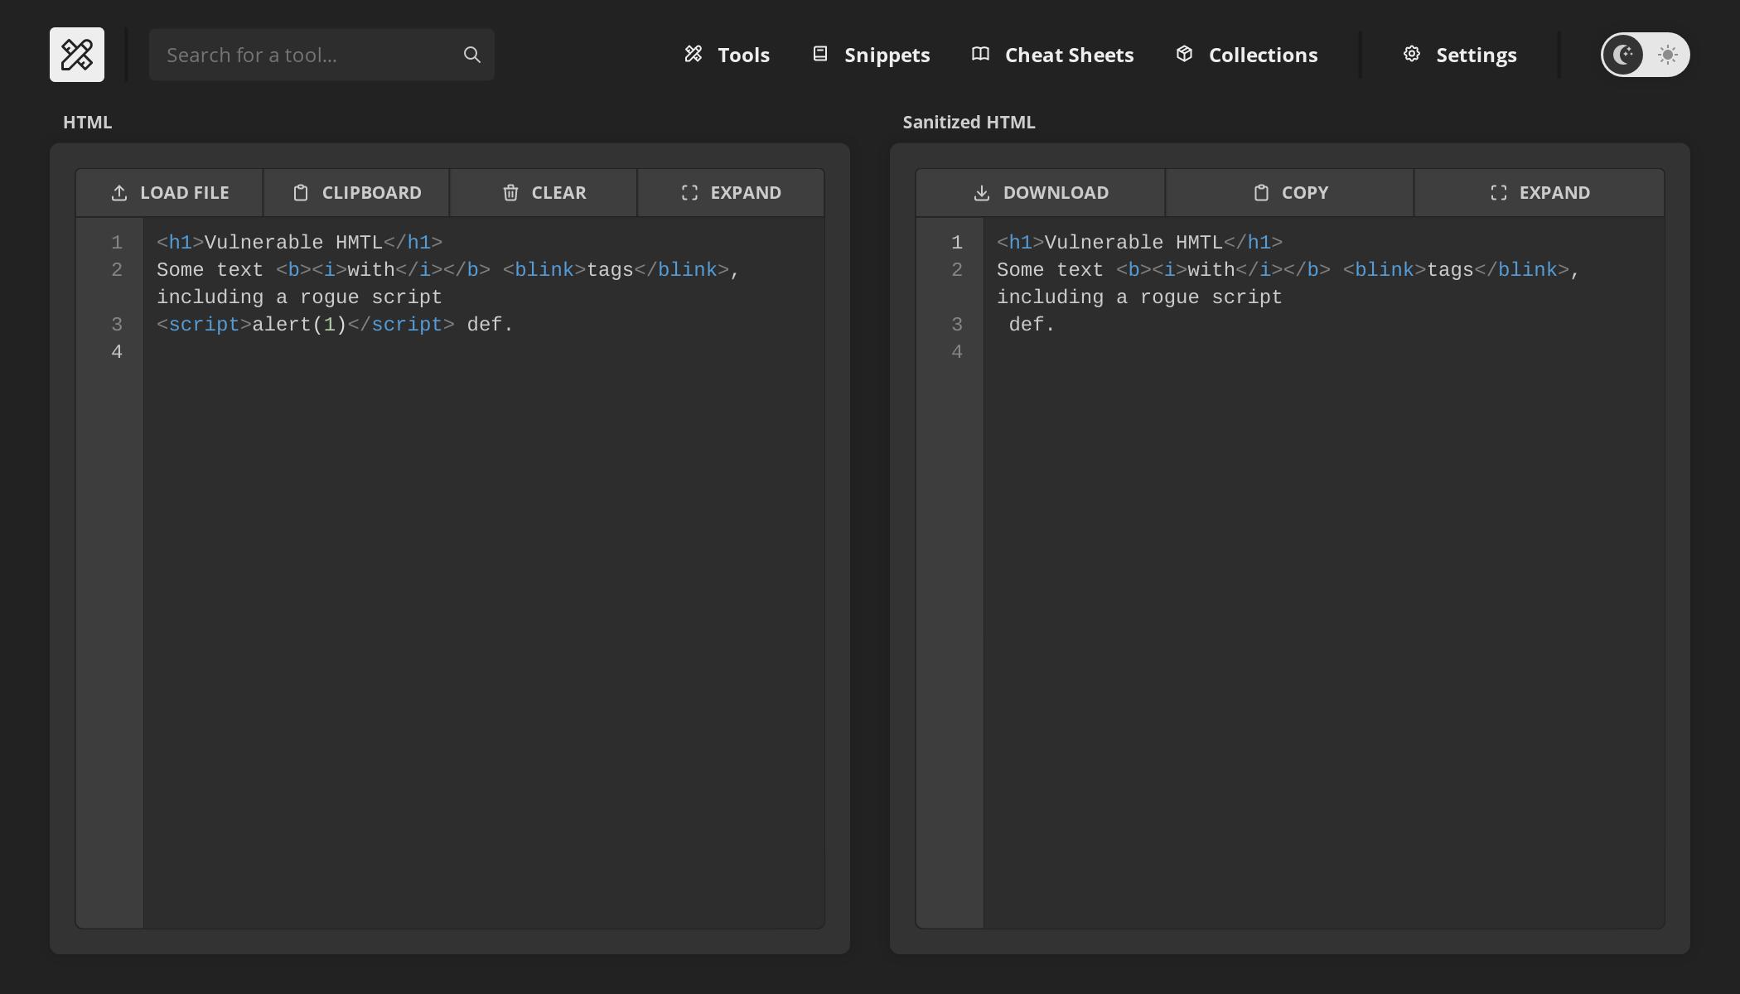Click line number 3 in Sanitized editor
The height and width of the screenshot is (994, 1740).
tap(957, 325)
